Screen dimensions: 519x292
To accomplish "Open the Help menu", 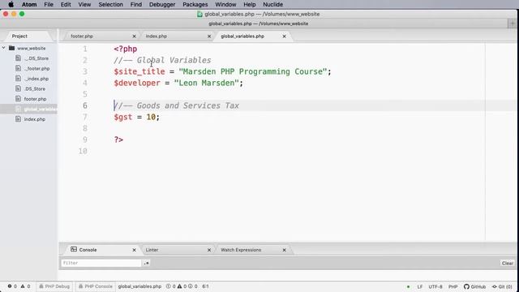I will click(250, 4).
